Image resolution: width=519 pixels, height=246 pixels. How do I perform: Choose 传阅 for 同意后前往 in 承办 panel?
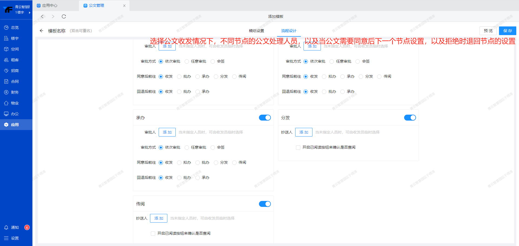point(234,163)
